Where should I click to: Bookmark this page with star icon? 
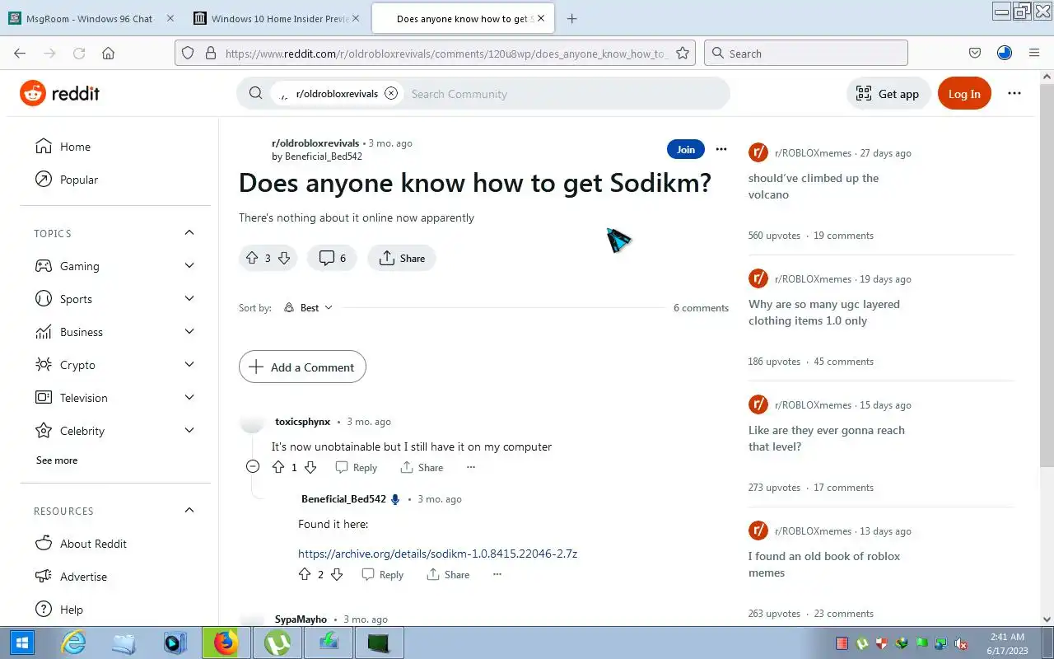tap(682, 54)
